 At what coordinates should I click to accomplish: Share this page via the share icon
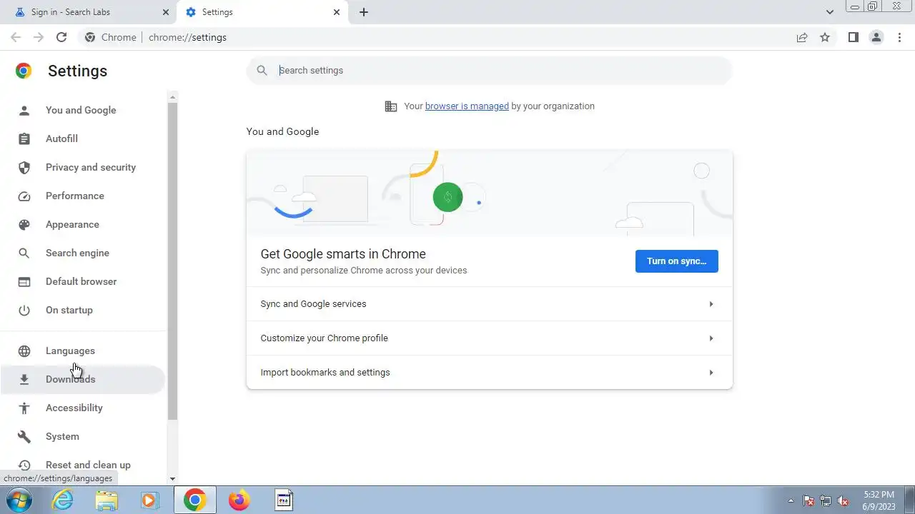(x=802, y=37)
